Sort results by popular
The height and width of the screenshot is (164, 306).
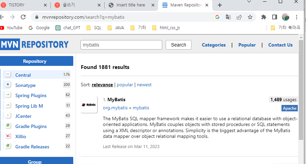tap(125, 85)
